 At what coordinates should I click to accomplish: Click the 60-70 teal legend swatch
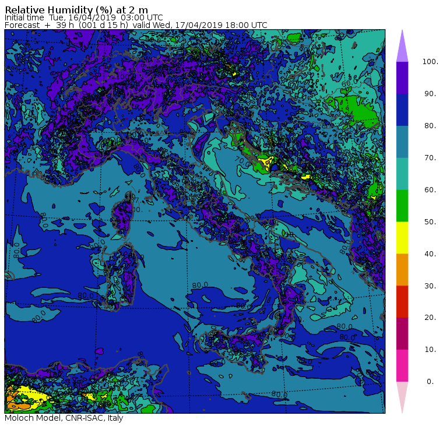[402, 174]
